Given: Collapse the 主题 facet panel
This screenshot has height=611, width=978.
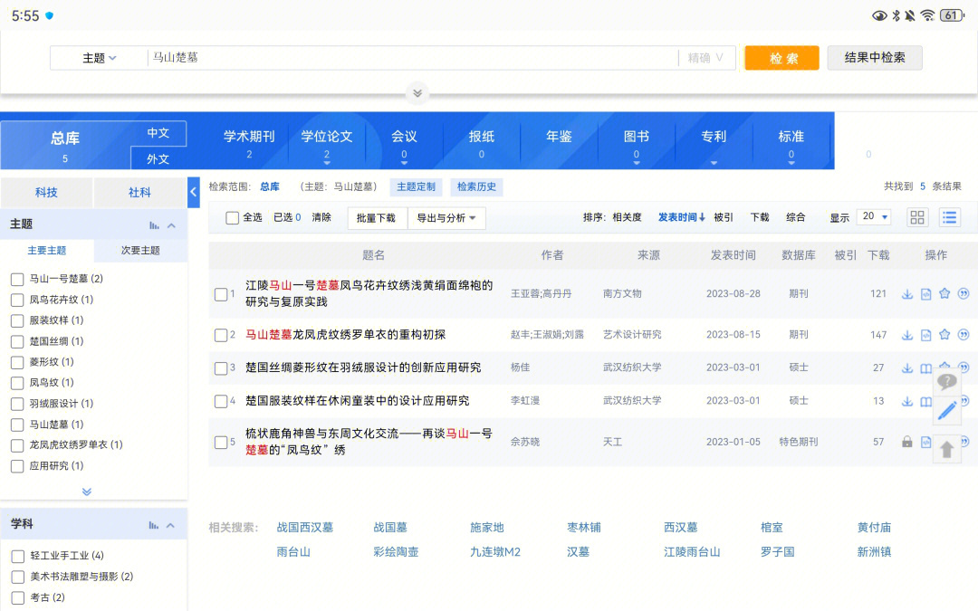Looking at the screenshot, I should [x=171, y=225].
